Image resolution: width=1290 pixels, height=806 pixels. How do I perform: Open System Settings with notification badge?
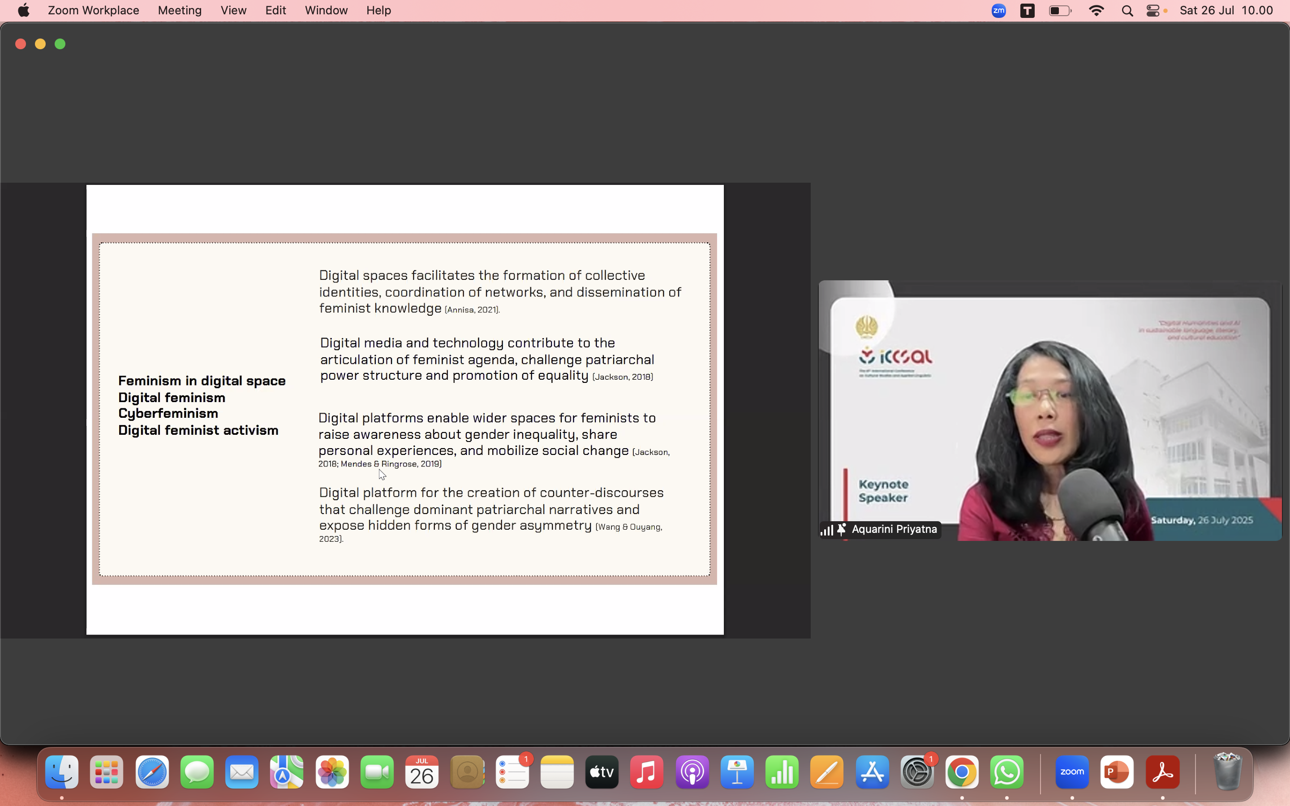(x=917, y=772)
